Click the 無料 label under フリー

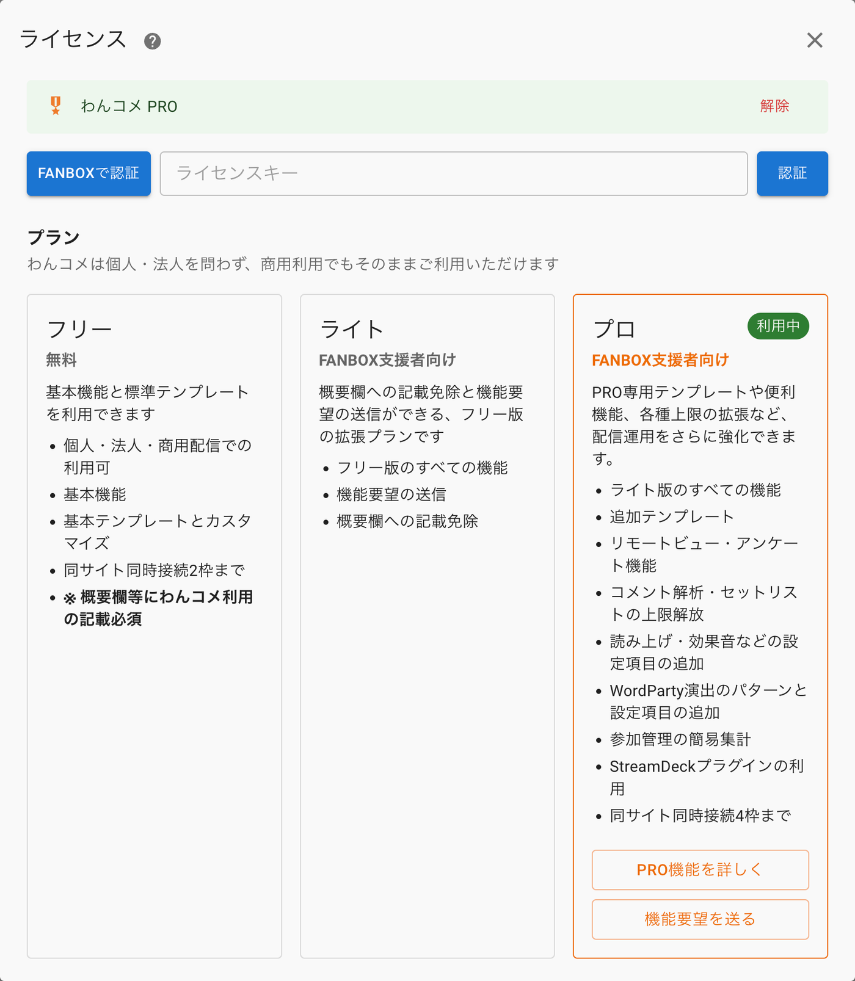pyautogui.click(x=61, y=360)
